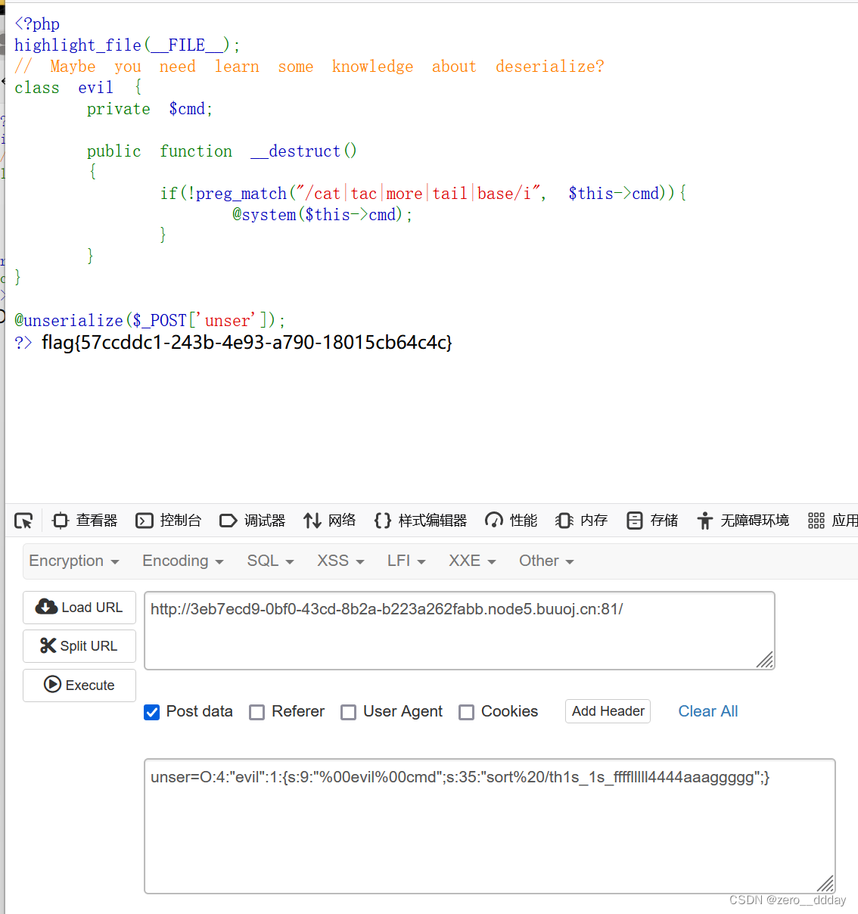858x914 pixels.
Task: Click the Debugger (调试器) icon
Action: point(228,521)
